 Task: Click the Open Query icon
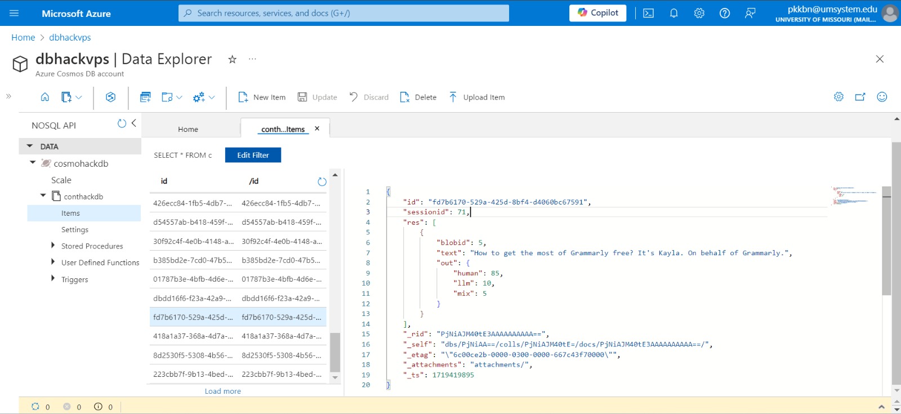[x=167, y=97]
